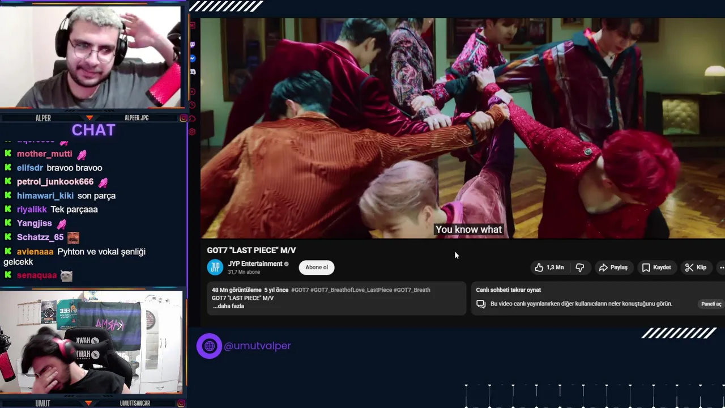725x408 pixels.
Task: Click the "You know what" subtitle caption
Action: click(x=468, y=229)
